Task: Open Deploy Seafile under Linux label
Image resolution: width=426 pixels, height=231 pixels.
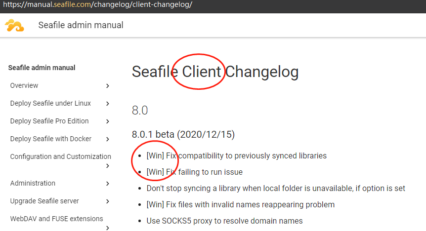Action: [x=50, y=104]
